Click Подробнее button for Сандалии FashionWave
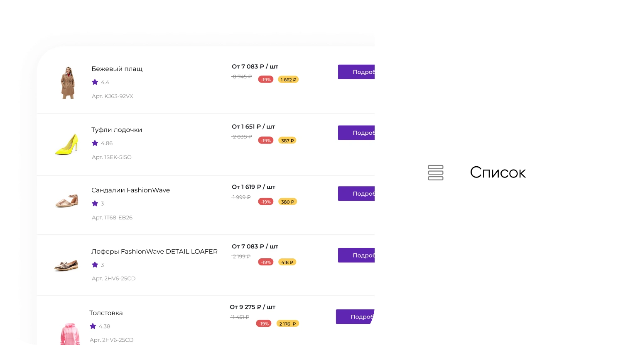Image resolution: width=623 pixels, height=345 pixels. point(356,194)
